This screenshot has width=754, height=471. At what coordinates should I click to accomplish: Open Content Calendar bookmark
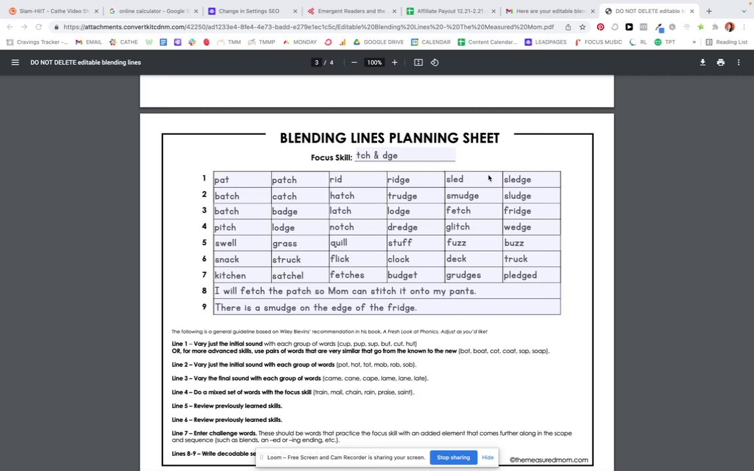point(488,43)
